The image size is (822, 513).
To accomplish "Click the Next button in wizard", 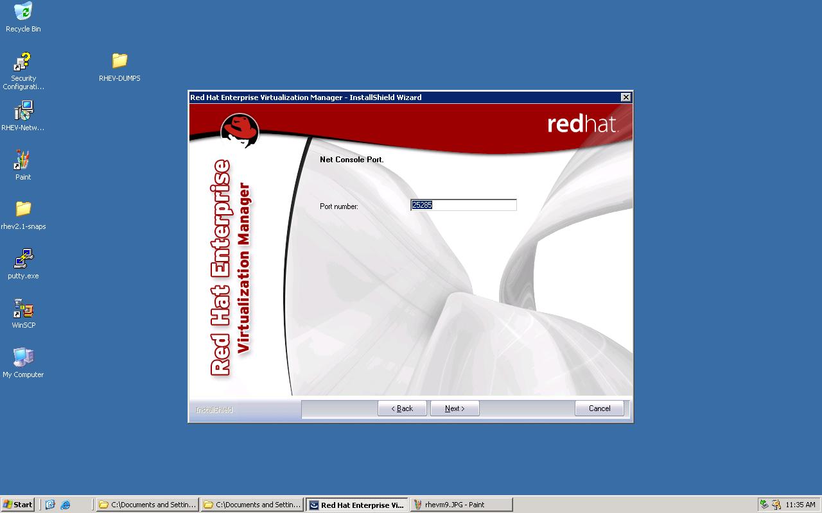I will pyautogui.click(x=455, y=408).
